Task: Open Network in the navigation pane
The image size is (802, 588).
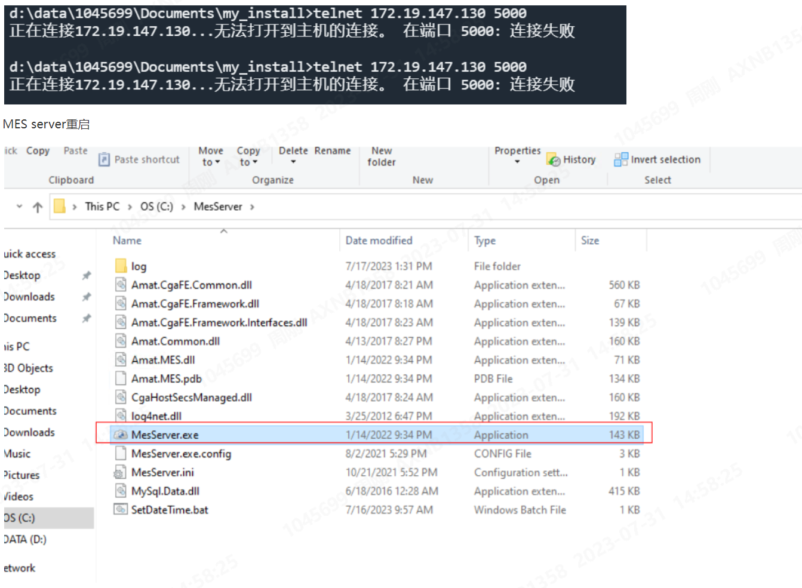Action: point(20,568)
